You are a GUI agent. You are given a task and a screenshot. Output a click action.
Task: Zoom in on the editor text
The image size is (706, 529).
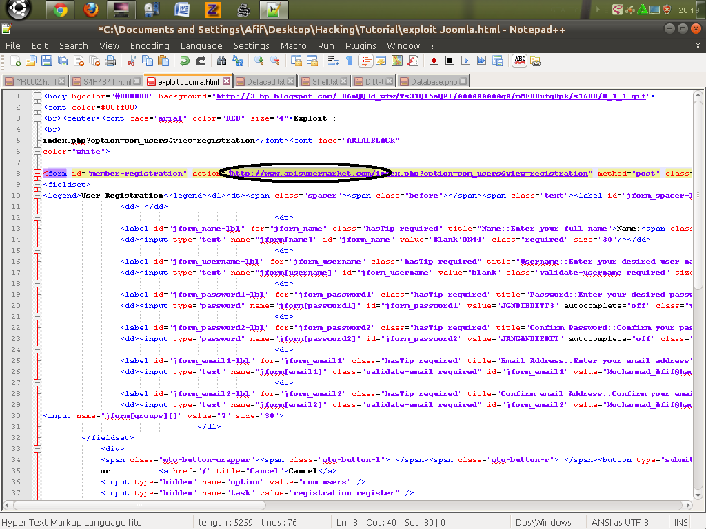[259, 61]
